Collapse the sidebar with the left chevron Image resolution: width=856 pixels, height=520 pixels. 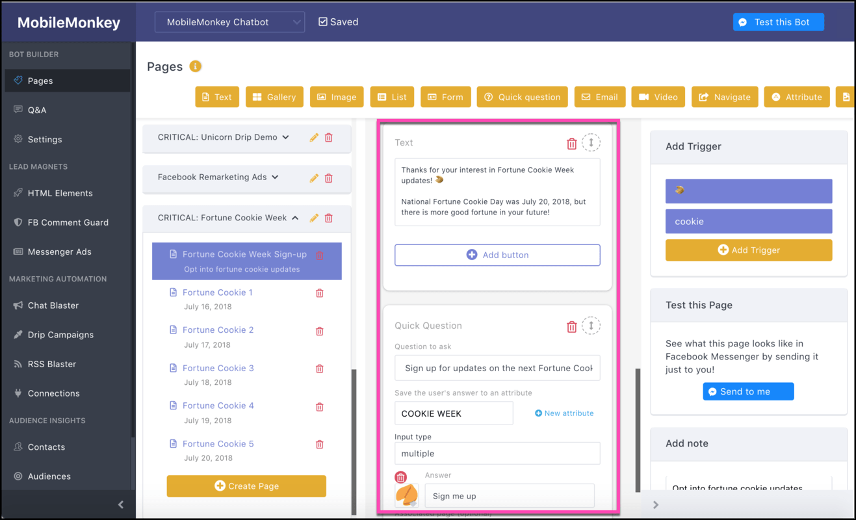[121, 504]
